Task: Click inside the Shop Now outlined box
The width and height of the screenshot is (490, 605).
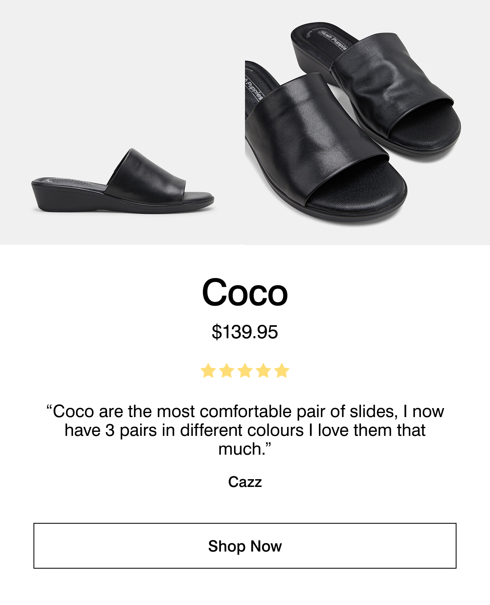Action: 244,546
